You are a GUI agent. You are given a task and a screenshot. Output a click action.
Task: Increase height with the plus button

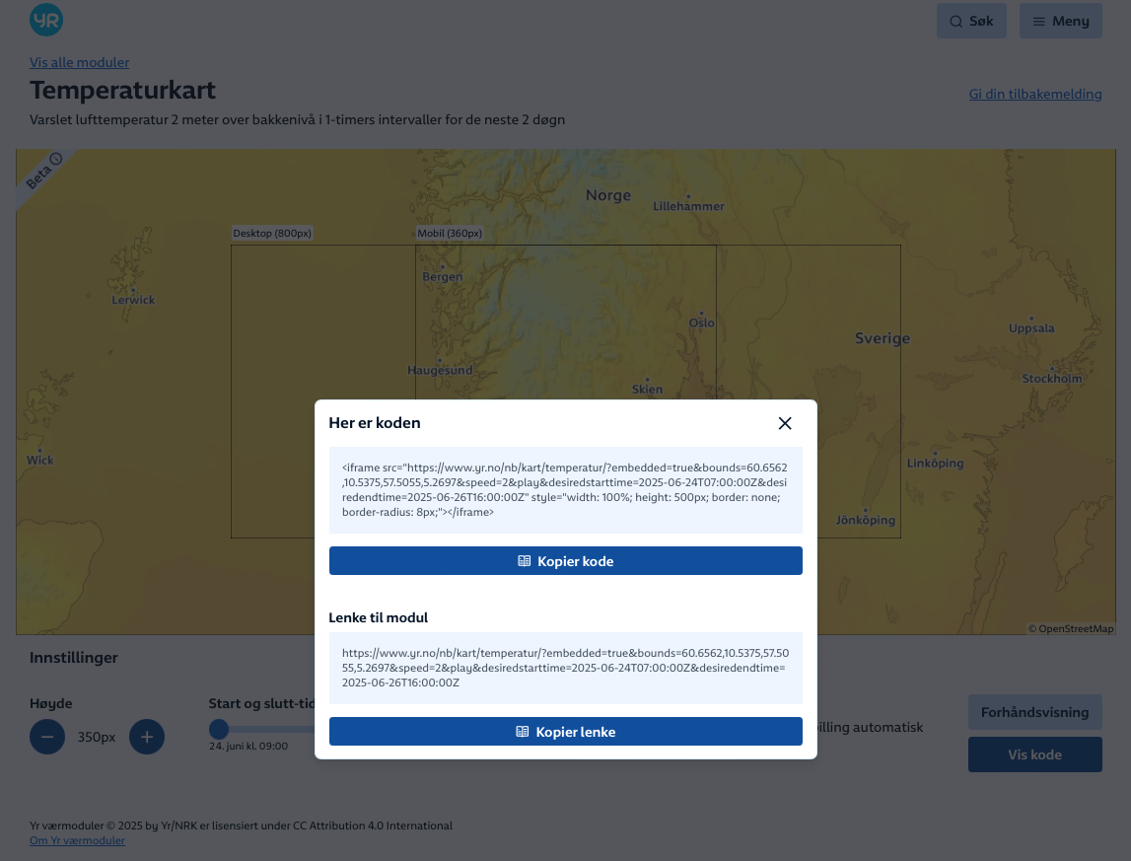(x=146, y=737)
